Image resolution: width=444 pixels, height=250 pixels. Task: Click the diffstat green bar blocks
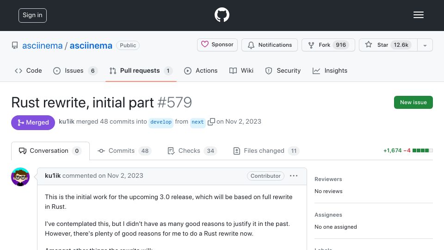(x=422, y=150)
